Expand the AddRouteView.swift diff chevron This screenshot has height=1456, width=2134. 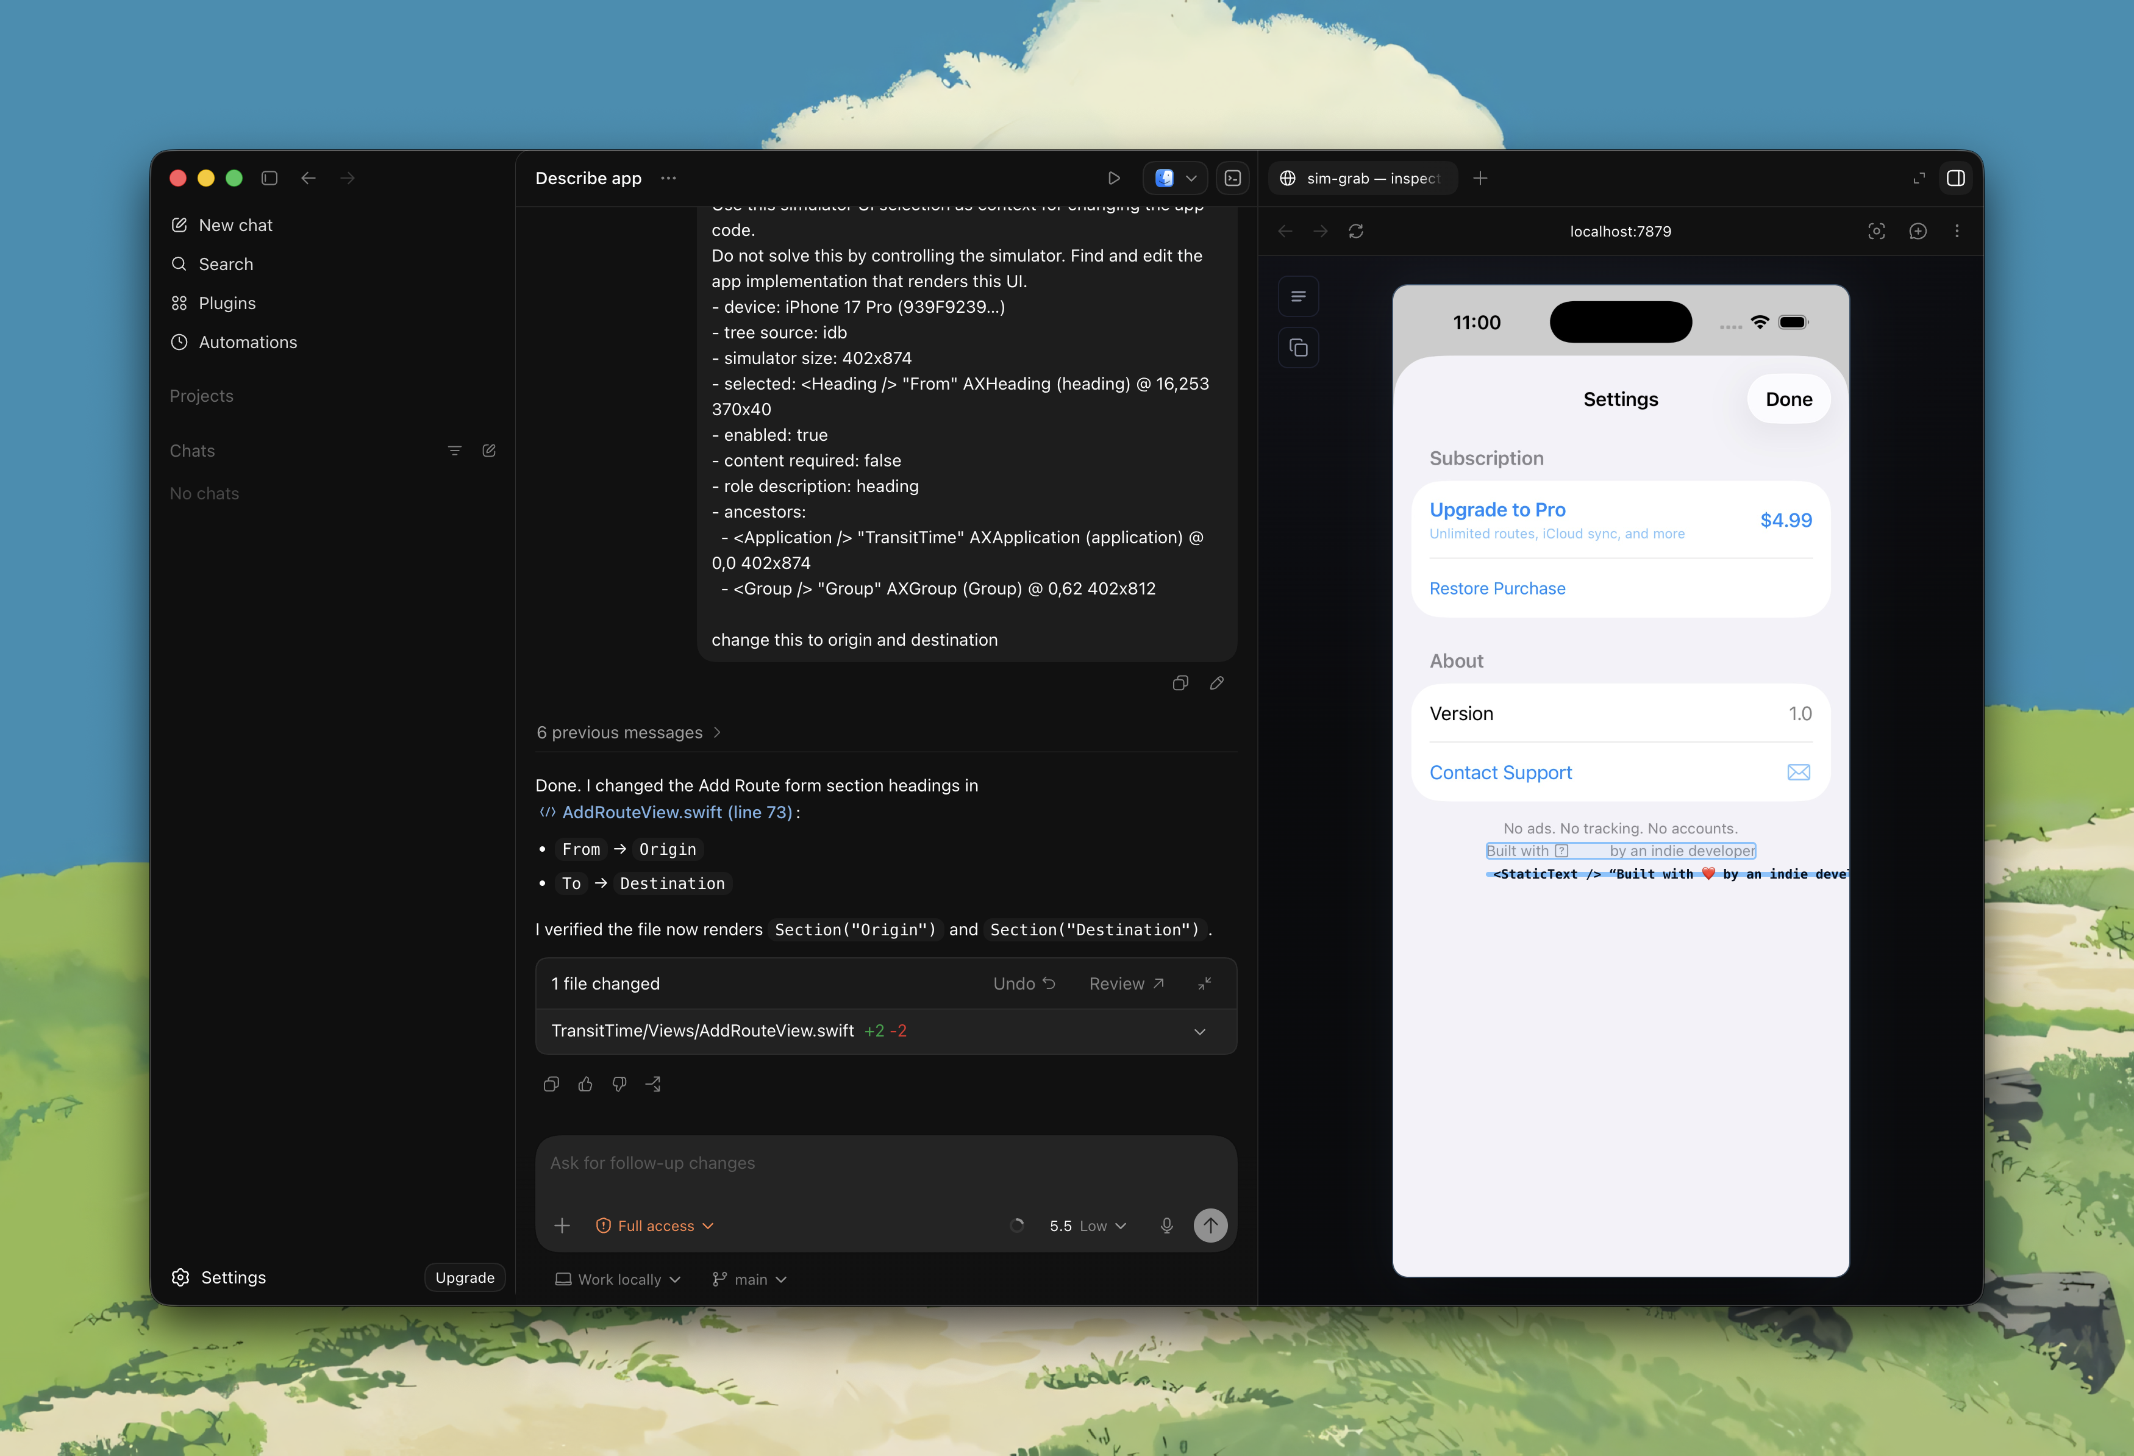click(x=1200, y=1032)
